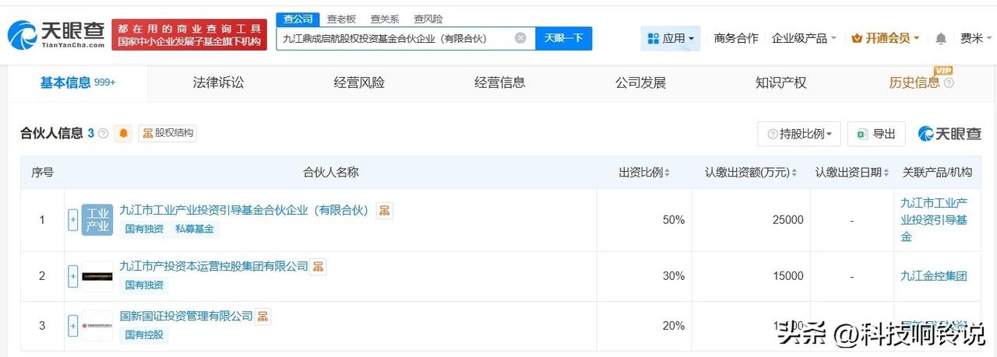Expand row 3 with the plus icon
997x357 pixels.
coord(73,326)
